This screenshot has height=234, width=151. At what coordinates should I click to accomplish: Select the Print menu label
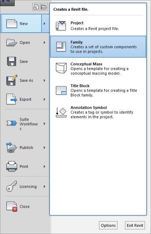(x=24, y=166)
